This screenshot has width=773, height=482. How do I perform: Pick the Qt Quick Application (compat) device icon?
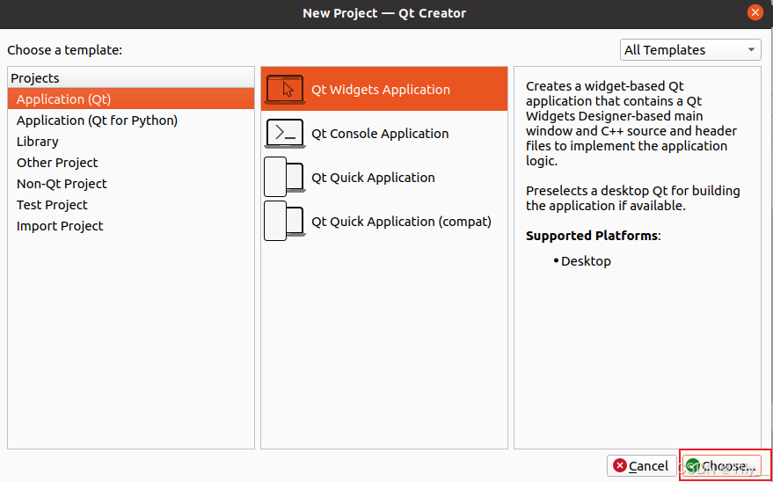(285, 221)
